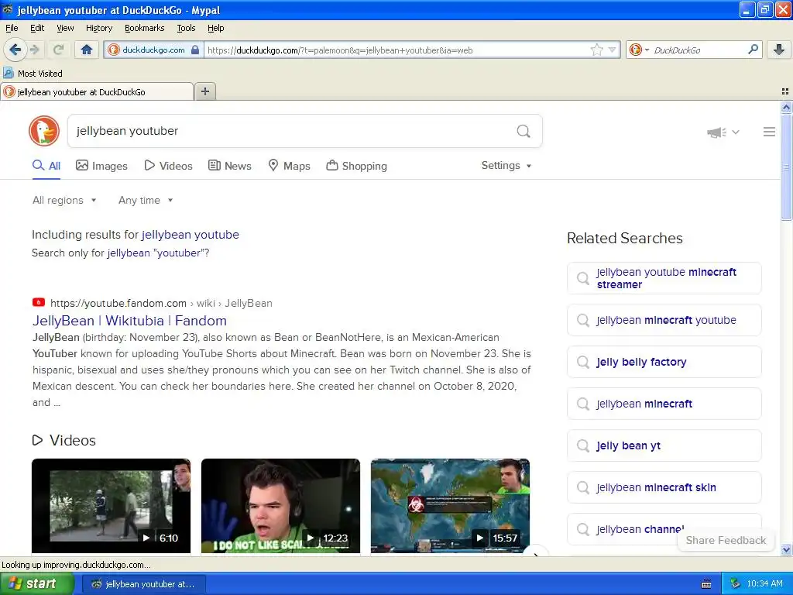Open the Most Visited bookmarks folder
Image resolution: width=793 pixels, height=595 pixels.
point(33,74)
